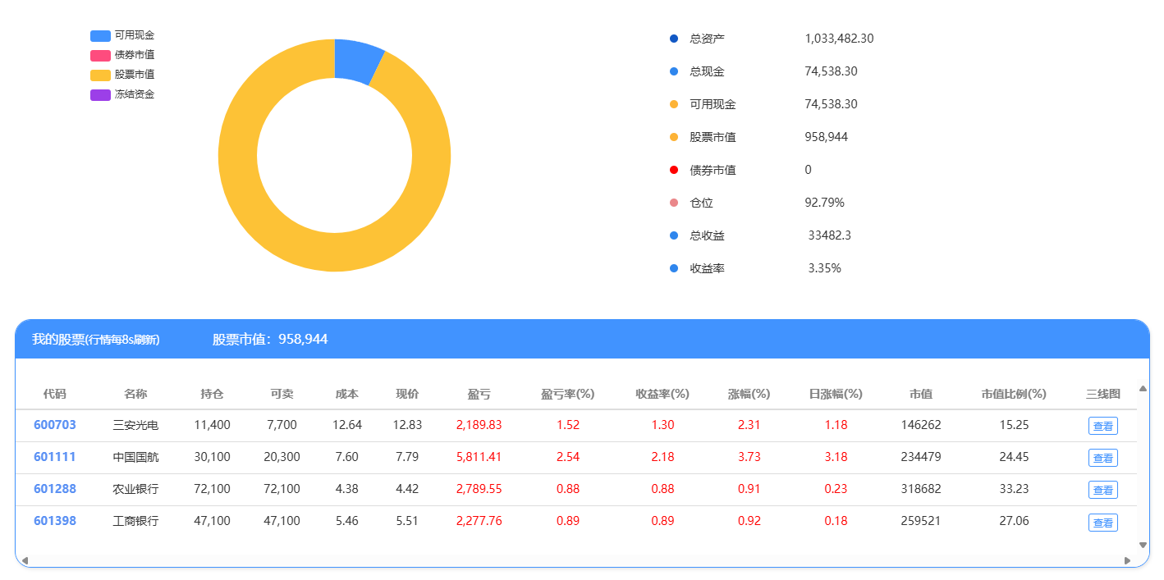Image resolution: width=1164 pixels, height=580 pixels.
Task: Click 查看 button for 工商银行
Action: [x=1102, y=523]
